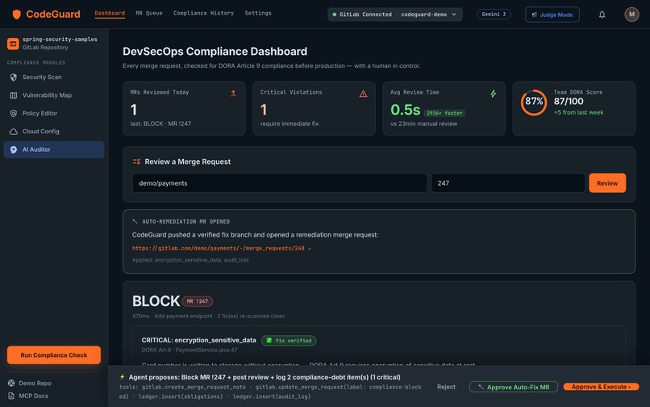Click the '+5 from last week' text
Image resolution: width=650 pixels, height=407 pixels.
click(579, 112)
